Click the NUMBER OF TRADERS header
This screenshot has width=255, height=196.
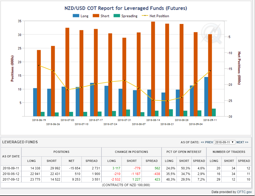229,152
